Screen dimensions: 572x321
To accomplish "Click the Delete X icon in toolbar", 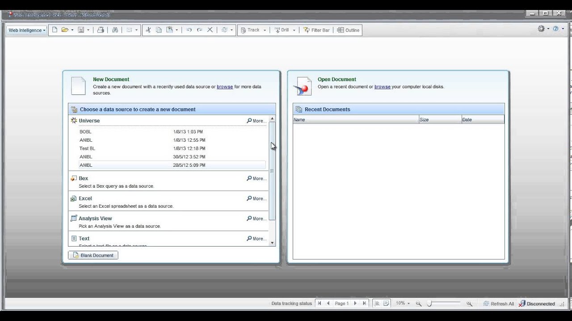I will click(x=210, y=30).
